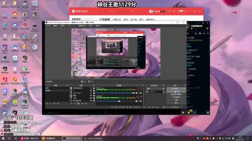Toggle visibility of 分数 source

pos(91,98)
